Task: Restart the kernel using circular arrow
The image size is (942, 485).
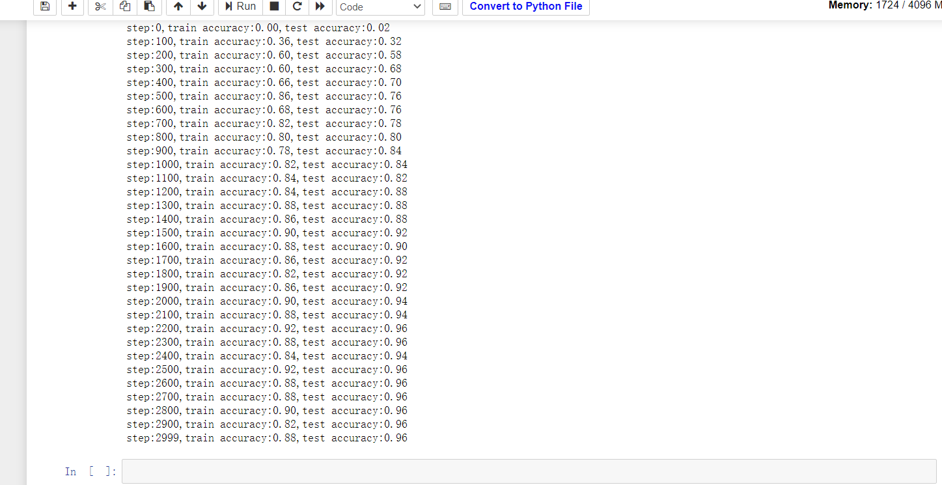Action: pos(297,7)
